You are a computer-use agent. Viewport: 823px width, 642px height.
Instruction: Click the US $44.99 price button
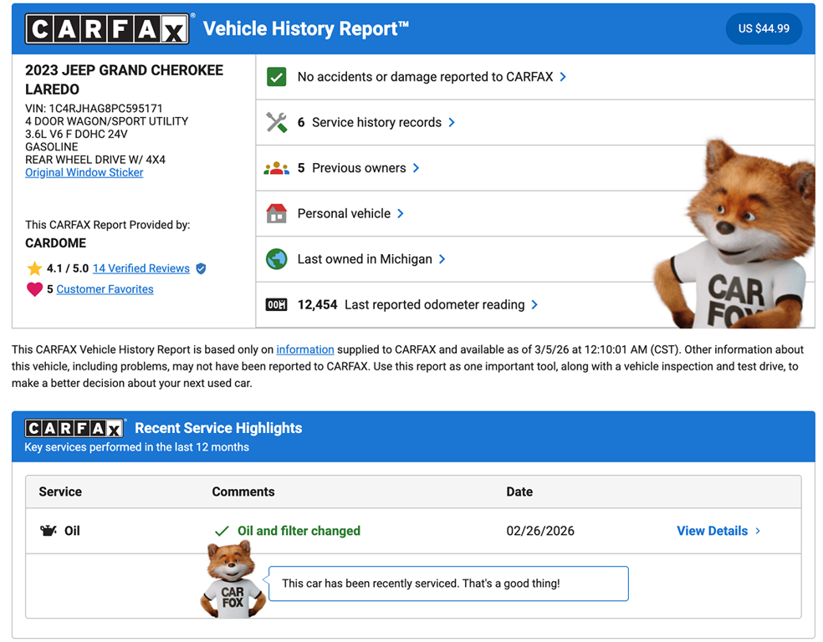point(763,28)
